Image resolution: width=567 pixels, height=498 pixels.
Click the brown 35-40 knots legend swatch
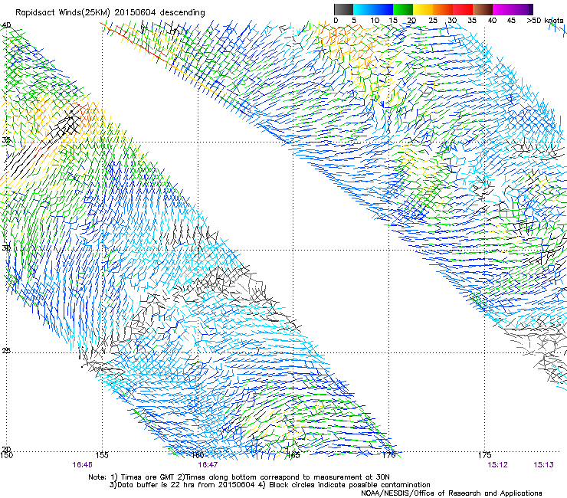[x=483, y=9]
